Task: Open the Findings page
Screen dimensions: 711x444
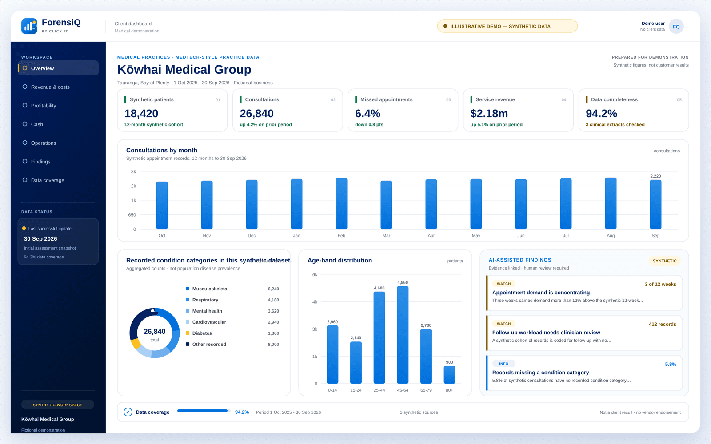Action: click(58, 161)
